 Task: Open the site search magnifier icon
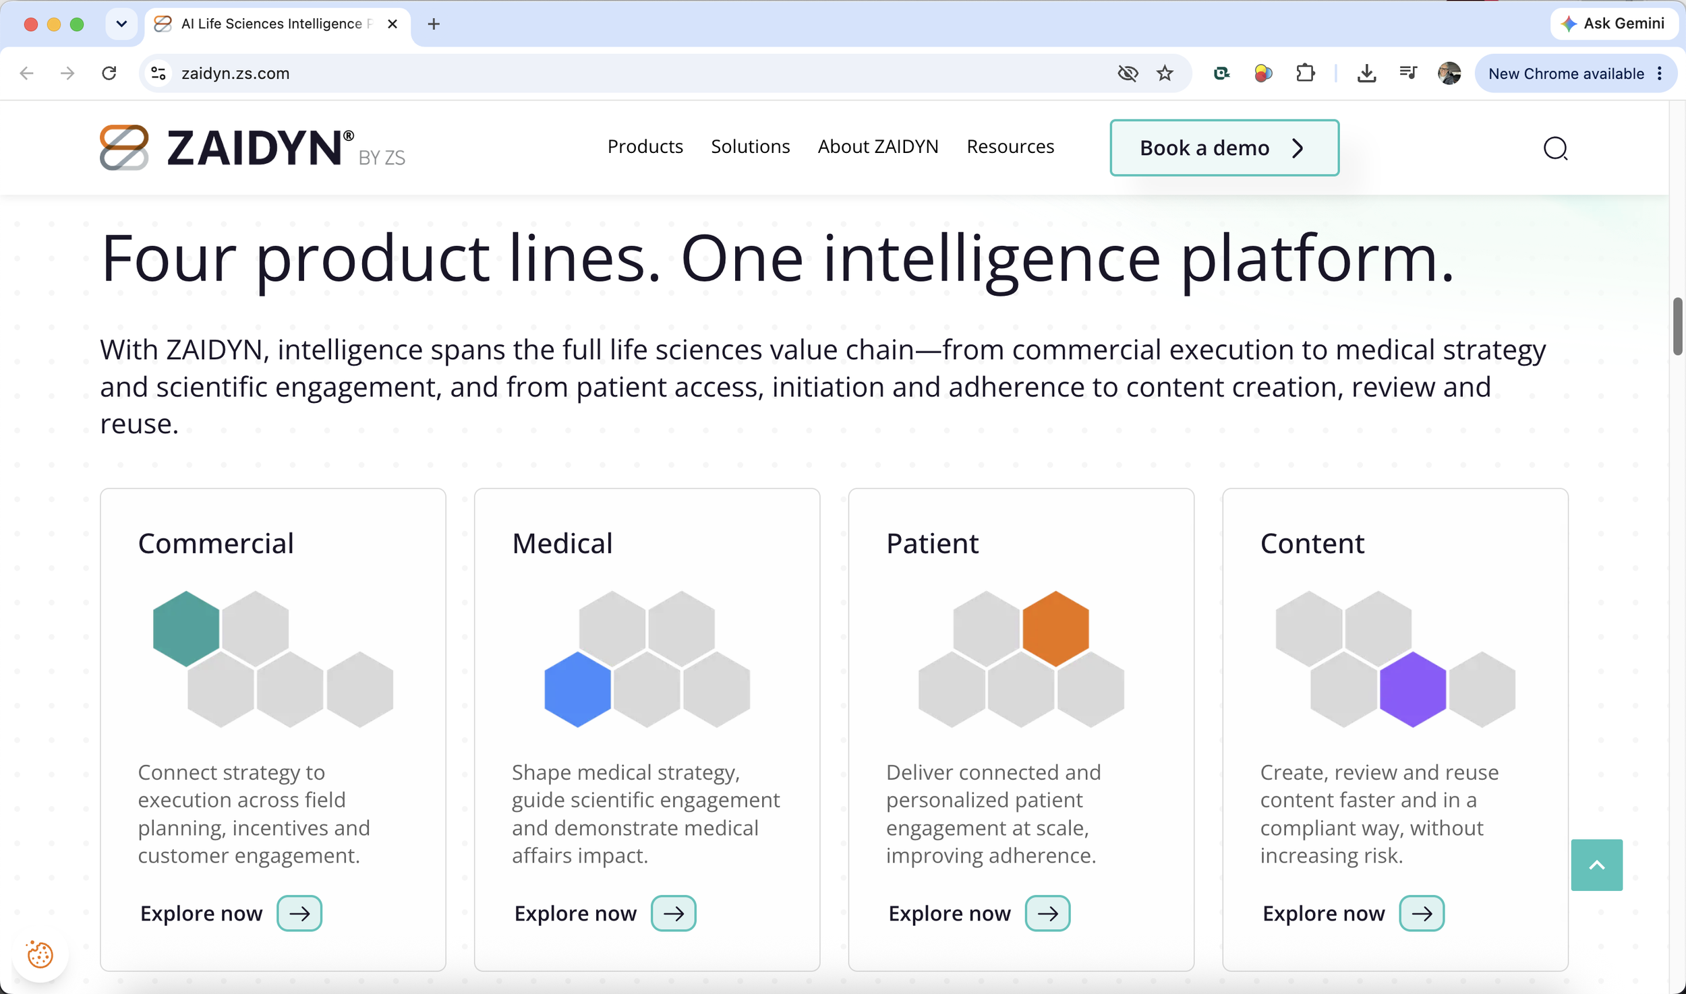click(x=1555, y=148)
